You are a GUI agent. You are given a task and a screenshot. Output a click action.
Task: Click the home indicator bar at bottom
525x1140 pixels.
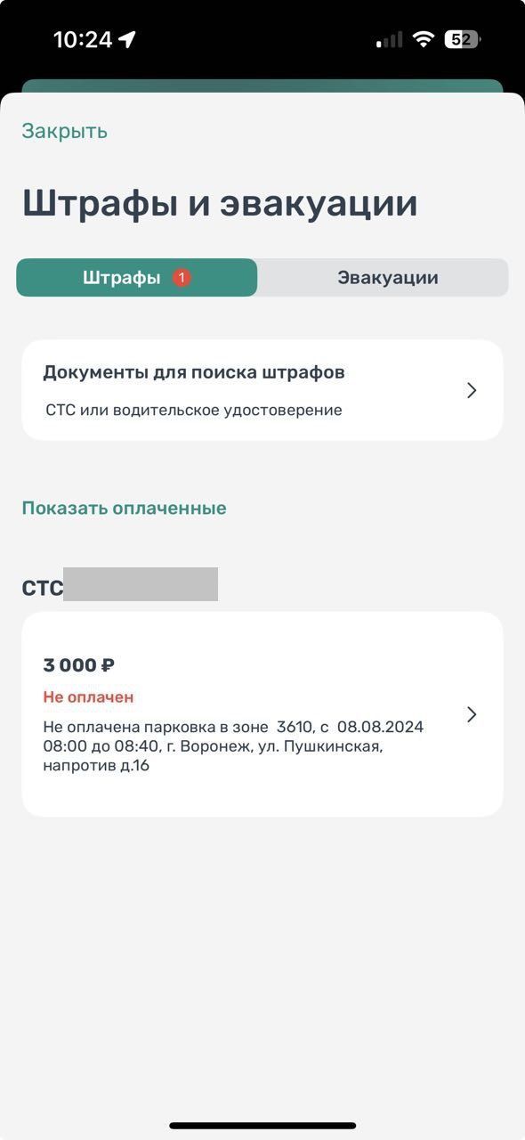tap(262, 1126)
